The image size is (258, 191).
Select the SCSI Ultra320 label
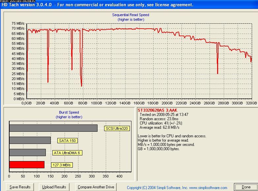coord(117,128)
